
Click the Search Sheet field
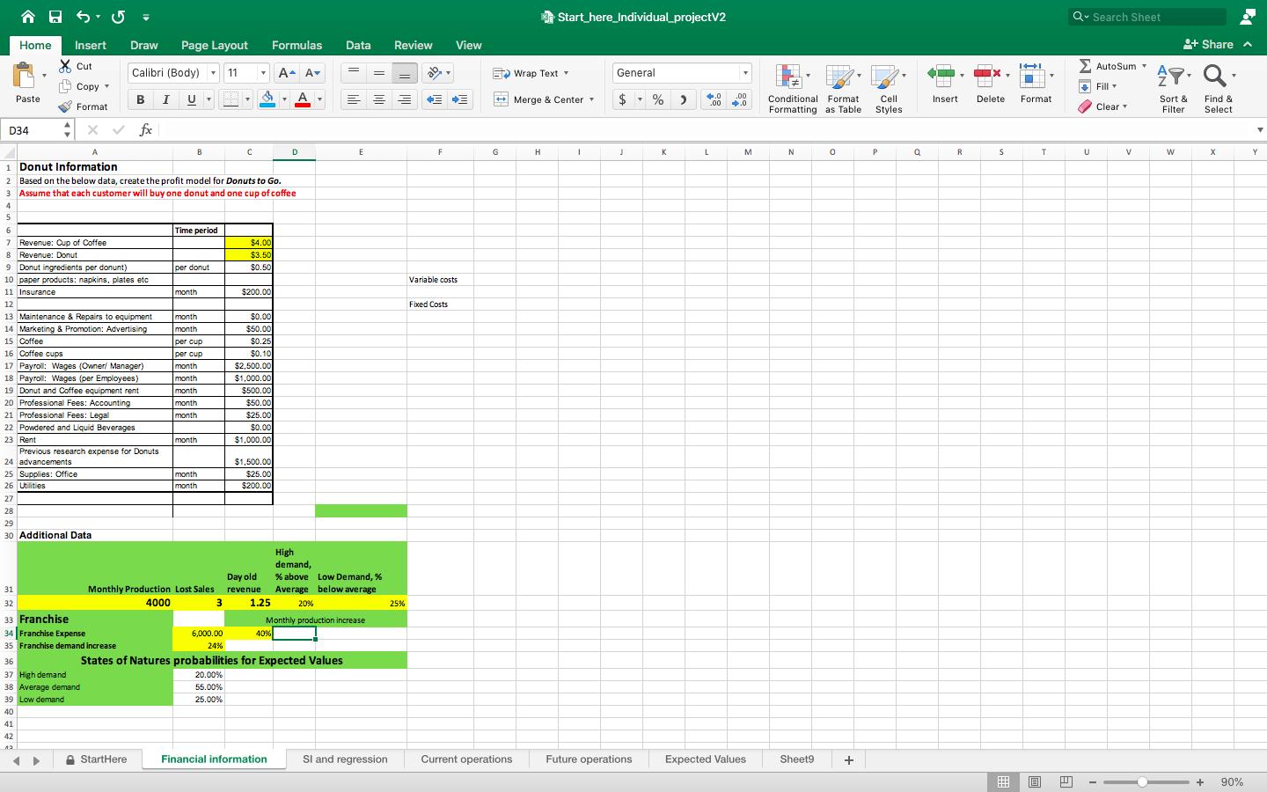[1146, 17]
